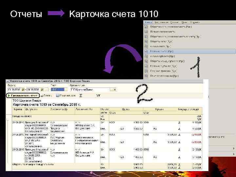Open the calendar picker for the end date

(x=42, y=90)
